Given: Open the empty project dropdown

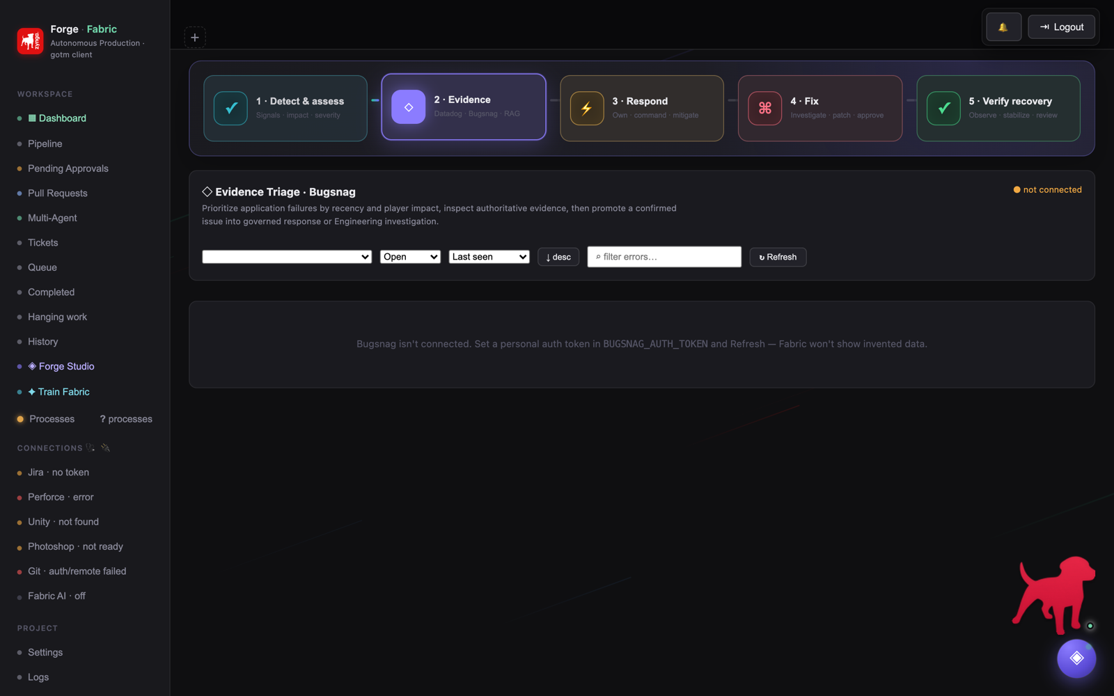Looking at the screenshot, I should click(287, 257).
